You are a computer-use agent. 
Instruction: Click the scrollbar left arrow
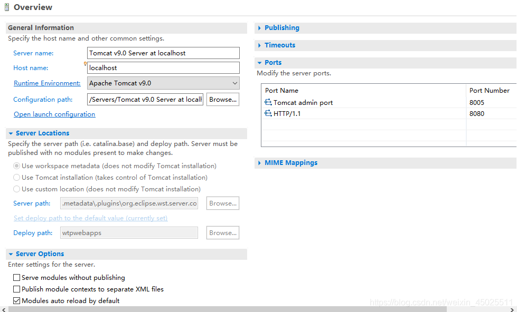[x=3, y=309]
